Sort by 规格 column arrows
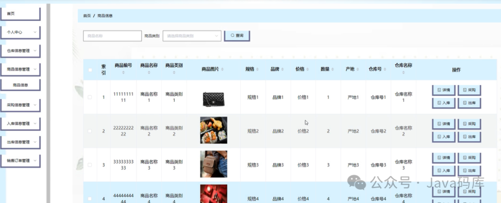The width and height of the screenshot is (501, 203). (x=257, y=69)
